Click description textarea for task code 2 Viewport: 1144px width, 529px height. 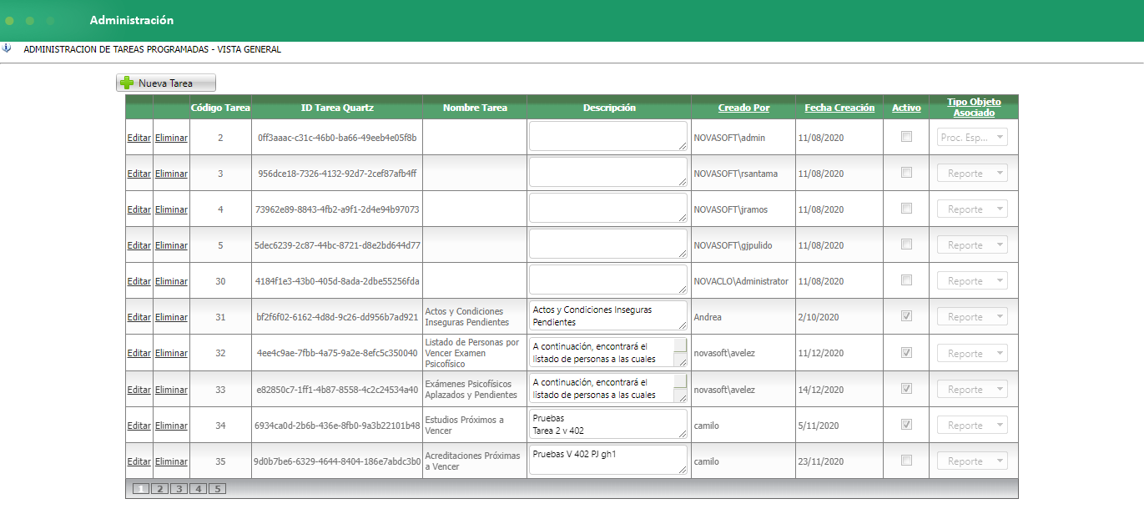point(608,136)
